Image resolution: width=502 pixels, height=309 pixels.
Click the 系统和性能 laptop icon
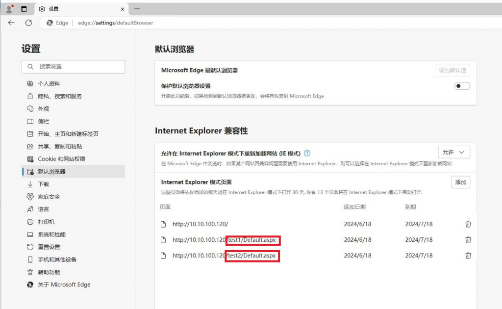tap(30, 234)
